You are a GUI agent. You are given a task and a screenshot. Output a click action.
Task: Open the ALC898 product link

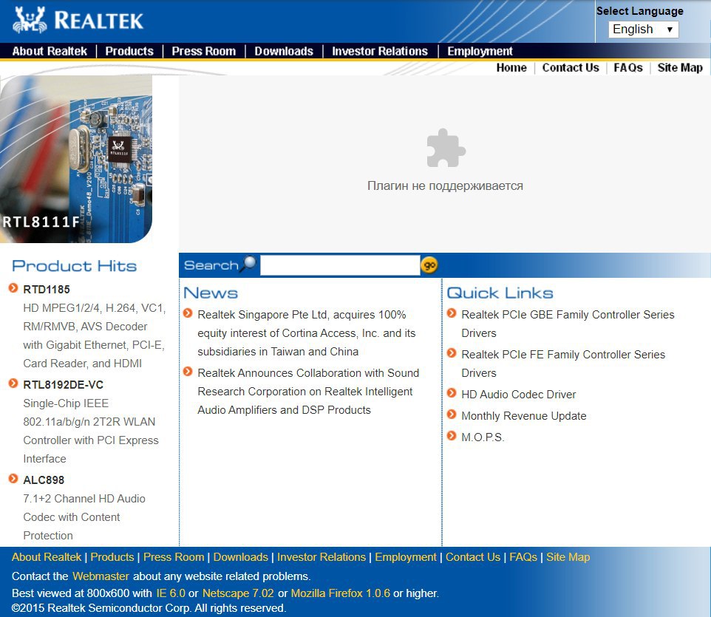44,480
